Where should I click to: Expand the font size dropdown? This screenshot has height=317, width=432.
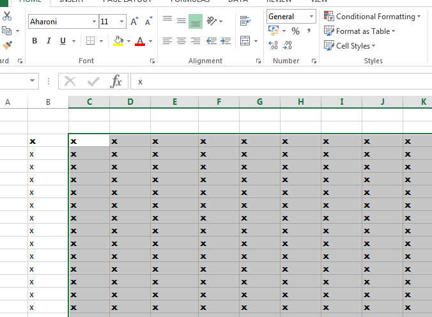point(121,22)
